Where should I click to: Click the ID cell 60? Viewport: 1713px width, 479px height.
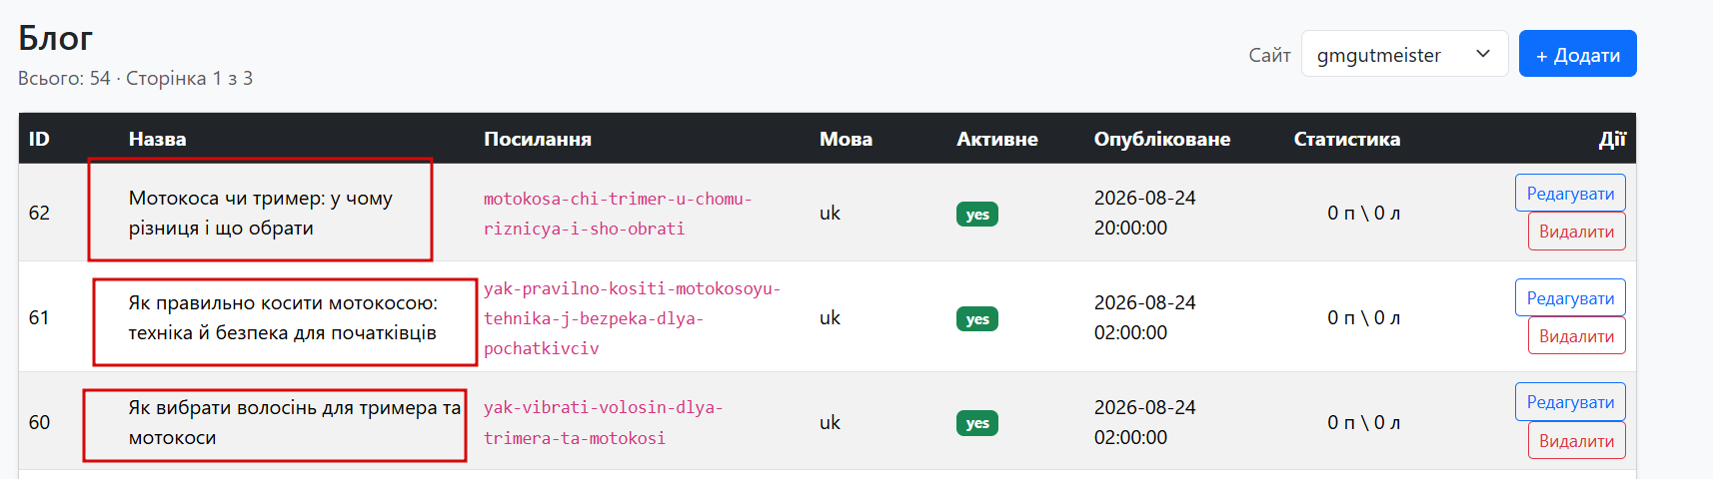[39, 422]
